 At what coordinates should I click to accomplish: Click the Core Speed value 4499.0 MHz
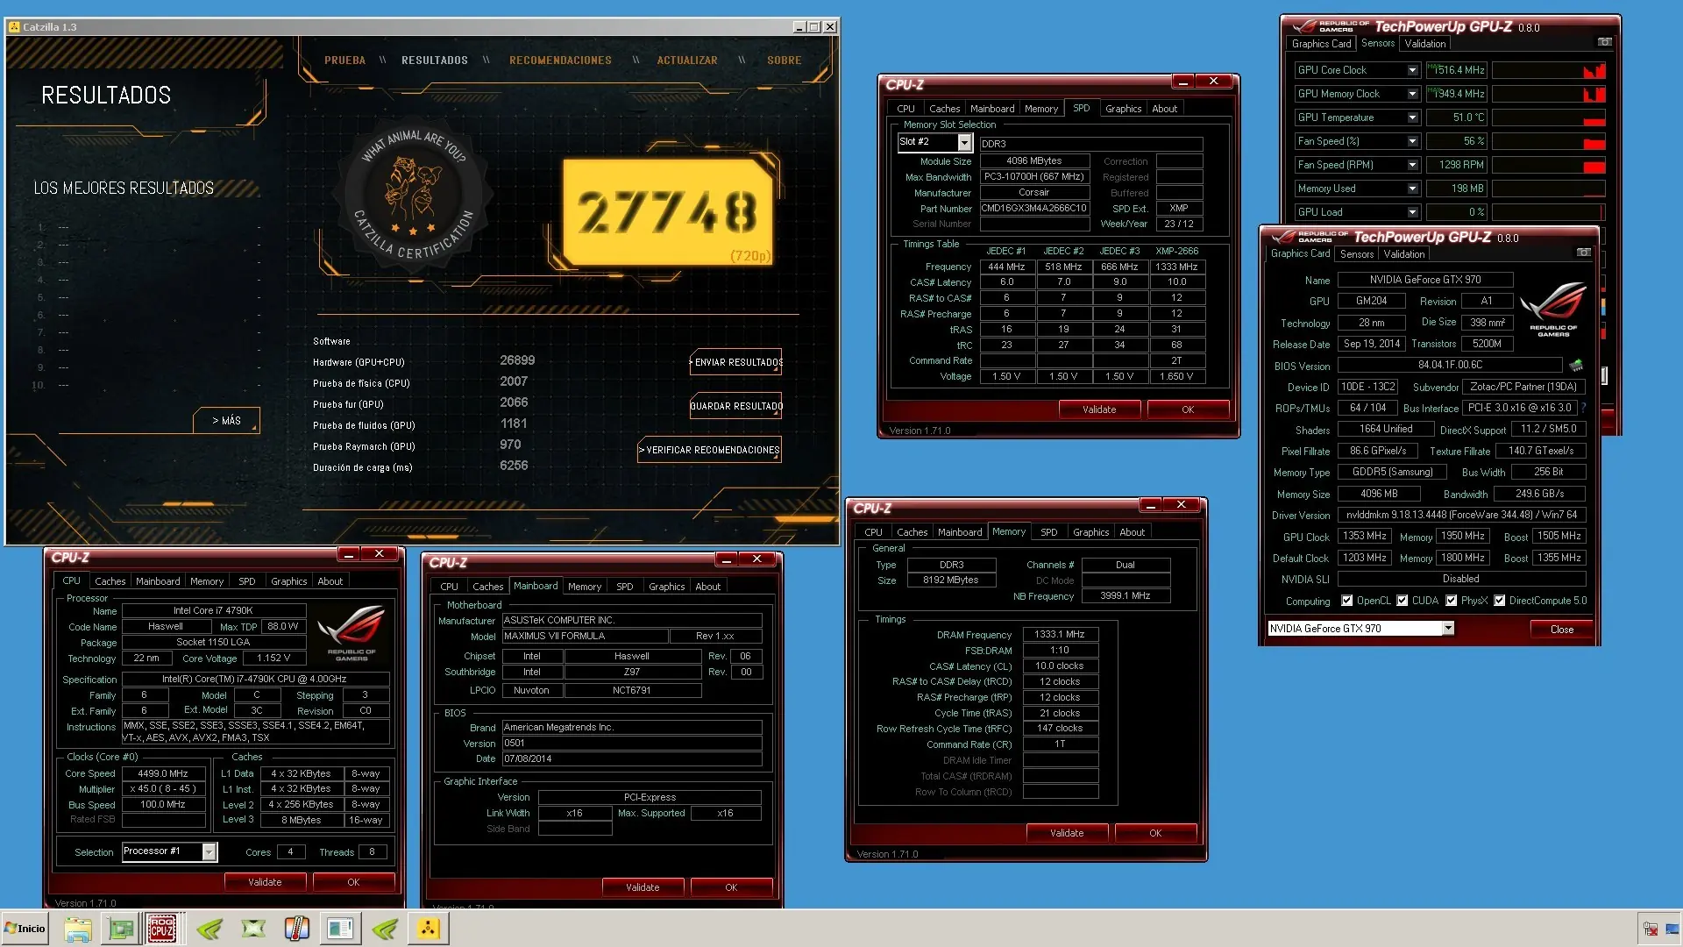[163, 773]
